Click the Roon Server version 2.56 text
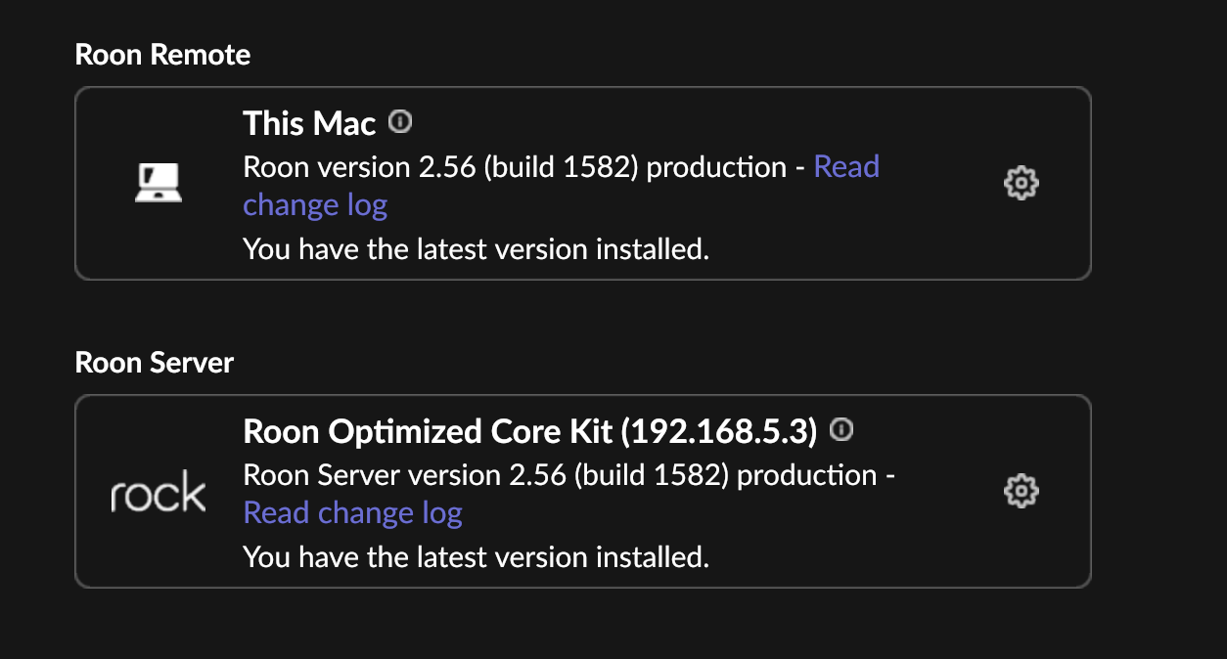This screenshot has width=1227, height=659. 403,475
